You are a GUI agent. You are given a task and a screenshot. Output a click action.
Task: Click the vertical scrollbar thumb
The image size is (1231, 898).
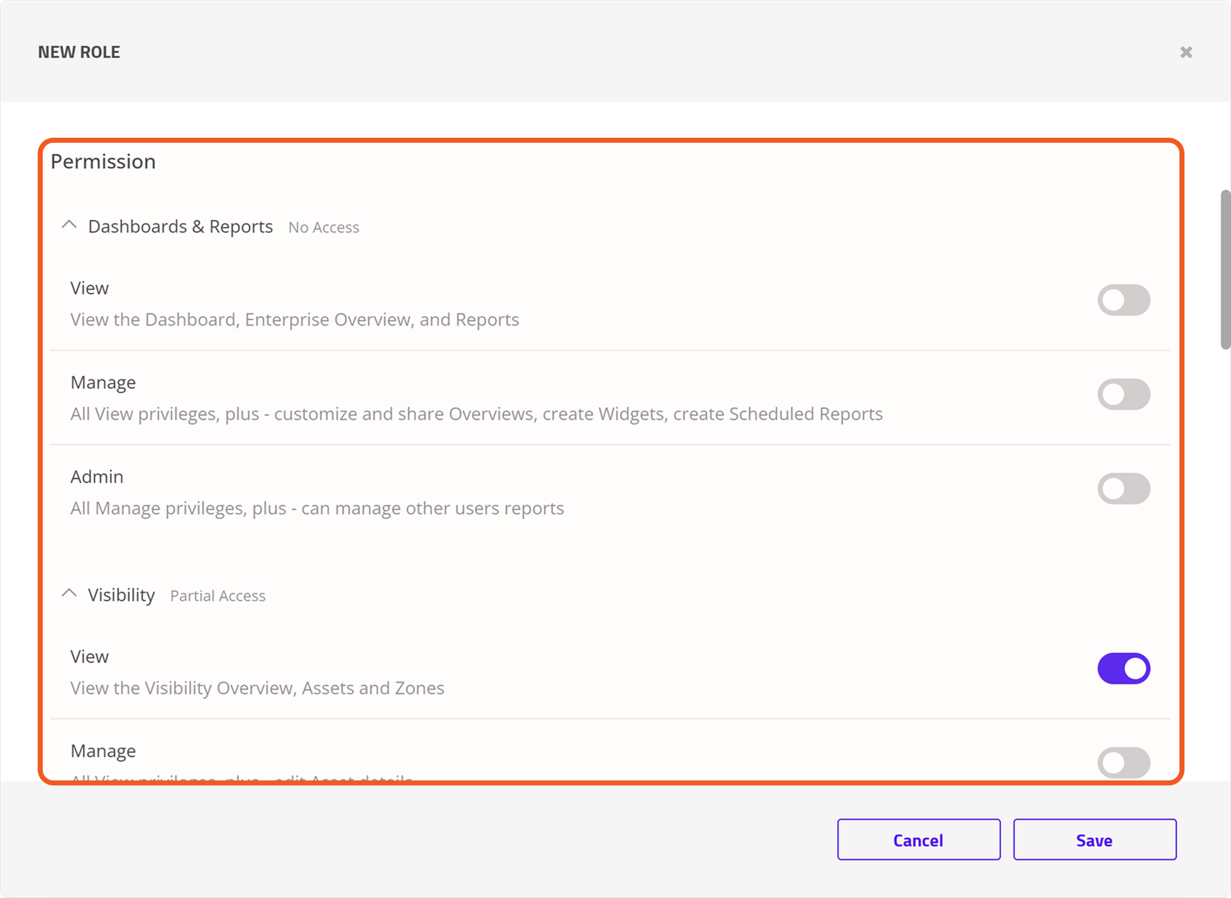tap(1225, 269)
